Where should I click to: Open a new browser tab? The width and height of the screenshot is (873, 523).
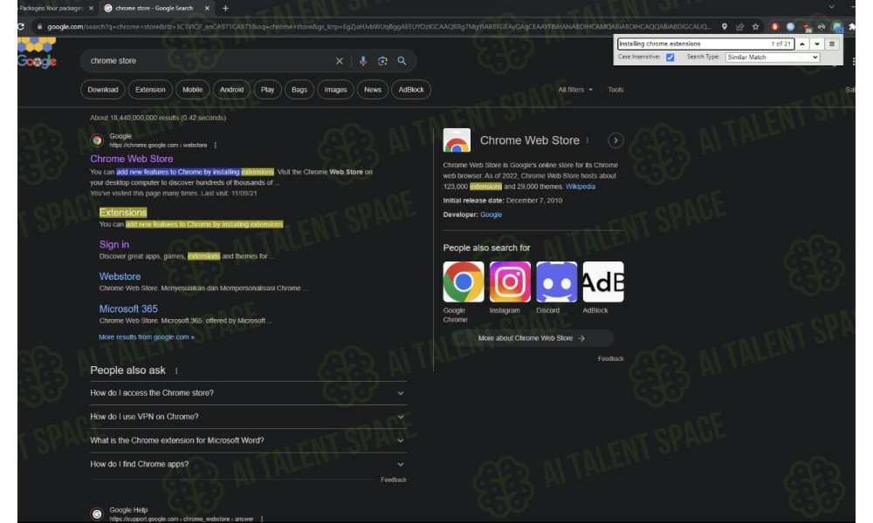point(225,9)
